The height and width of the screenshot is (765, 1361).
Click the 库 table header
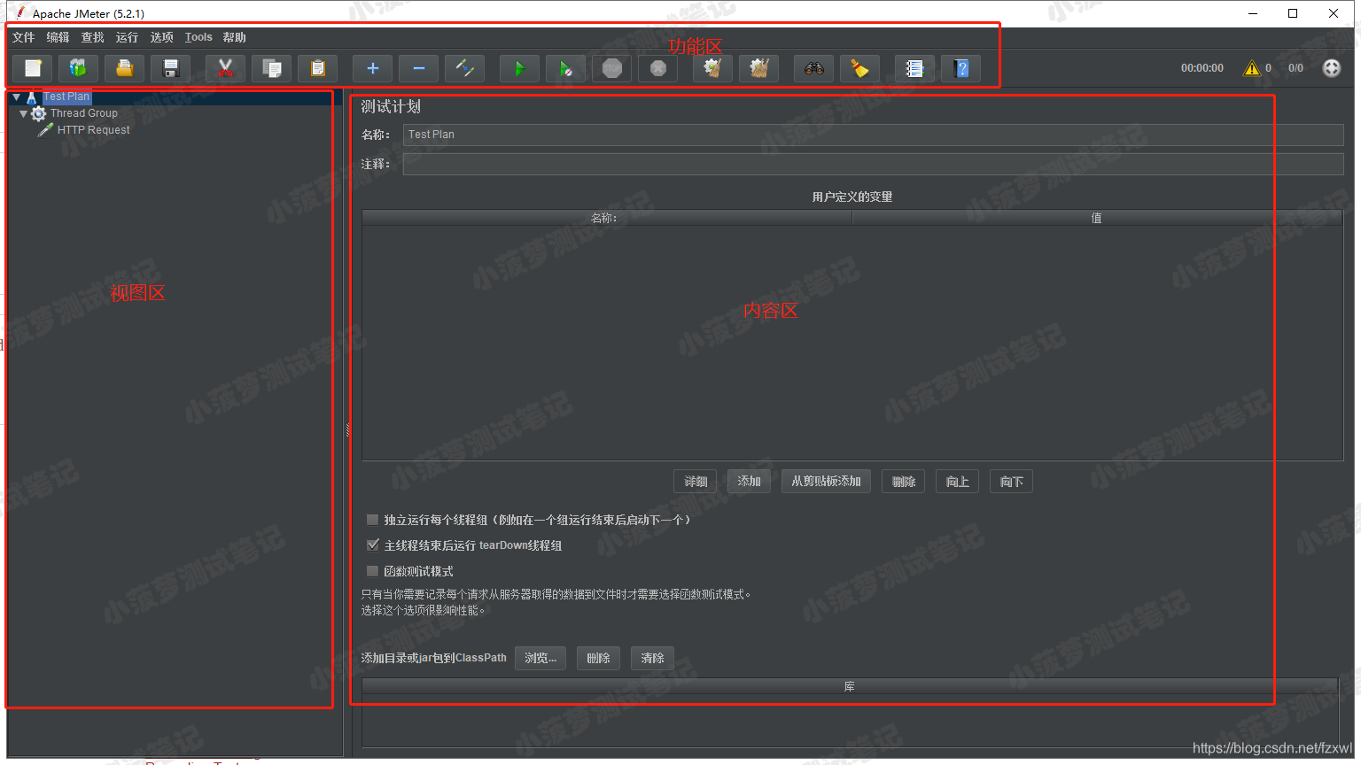[850, 687]
